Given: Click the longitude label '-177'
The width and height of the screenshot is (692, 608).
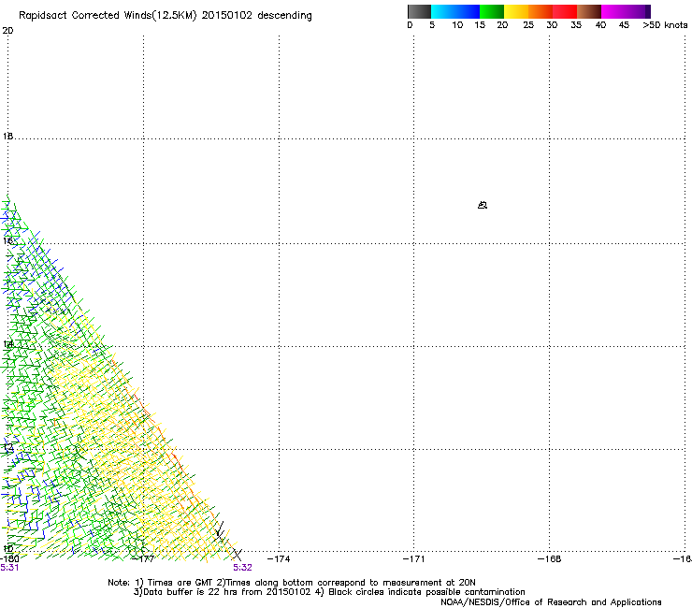Looking at the screenshot, I should 143,559.
